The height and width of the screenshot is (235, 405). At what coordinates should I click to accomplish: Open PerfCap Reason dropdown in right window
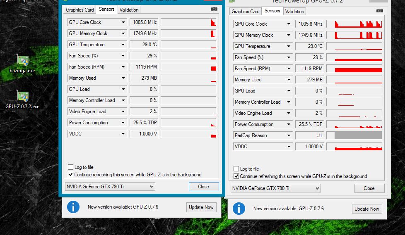tap(289, 135)
